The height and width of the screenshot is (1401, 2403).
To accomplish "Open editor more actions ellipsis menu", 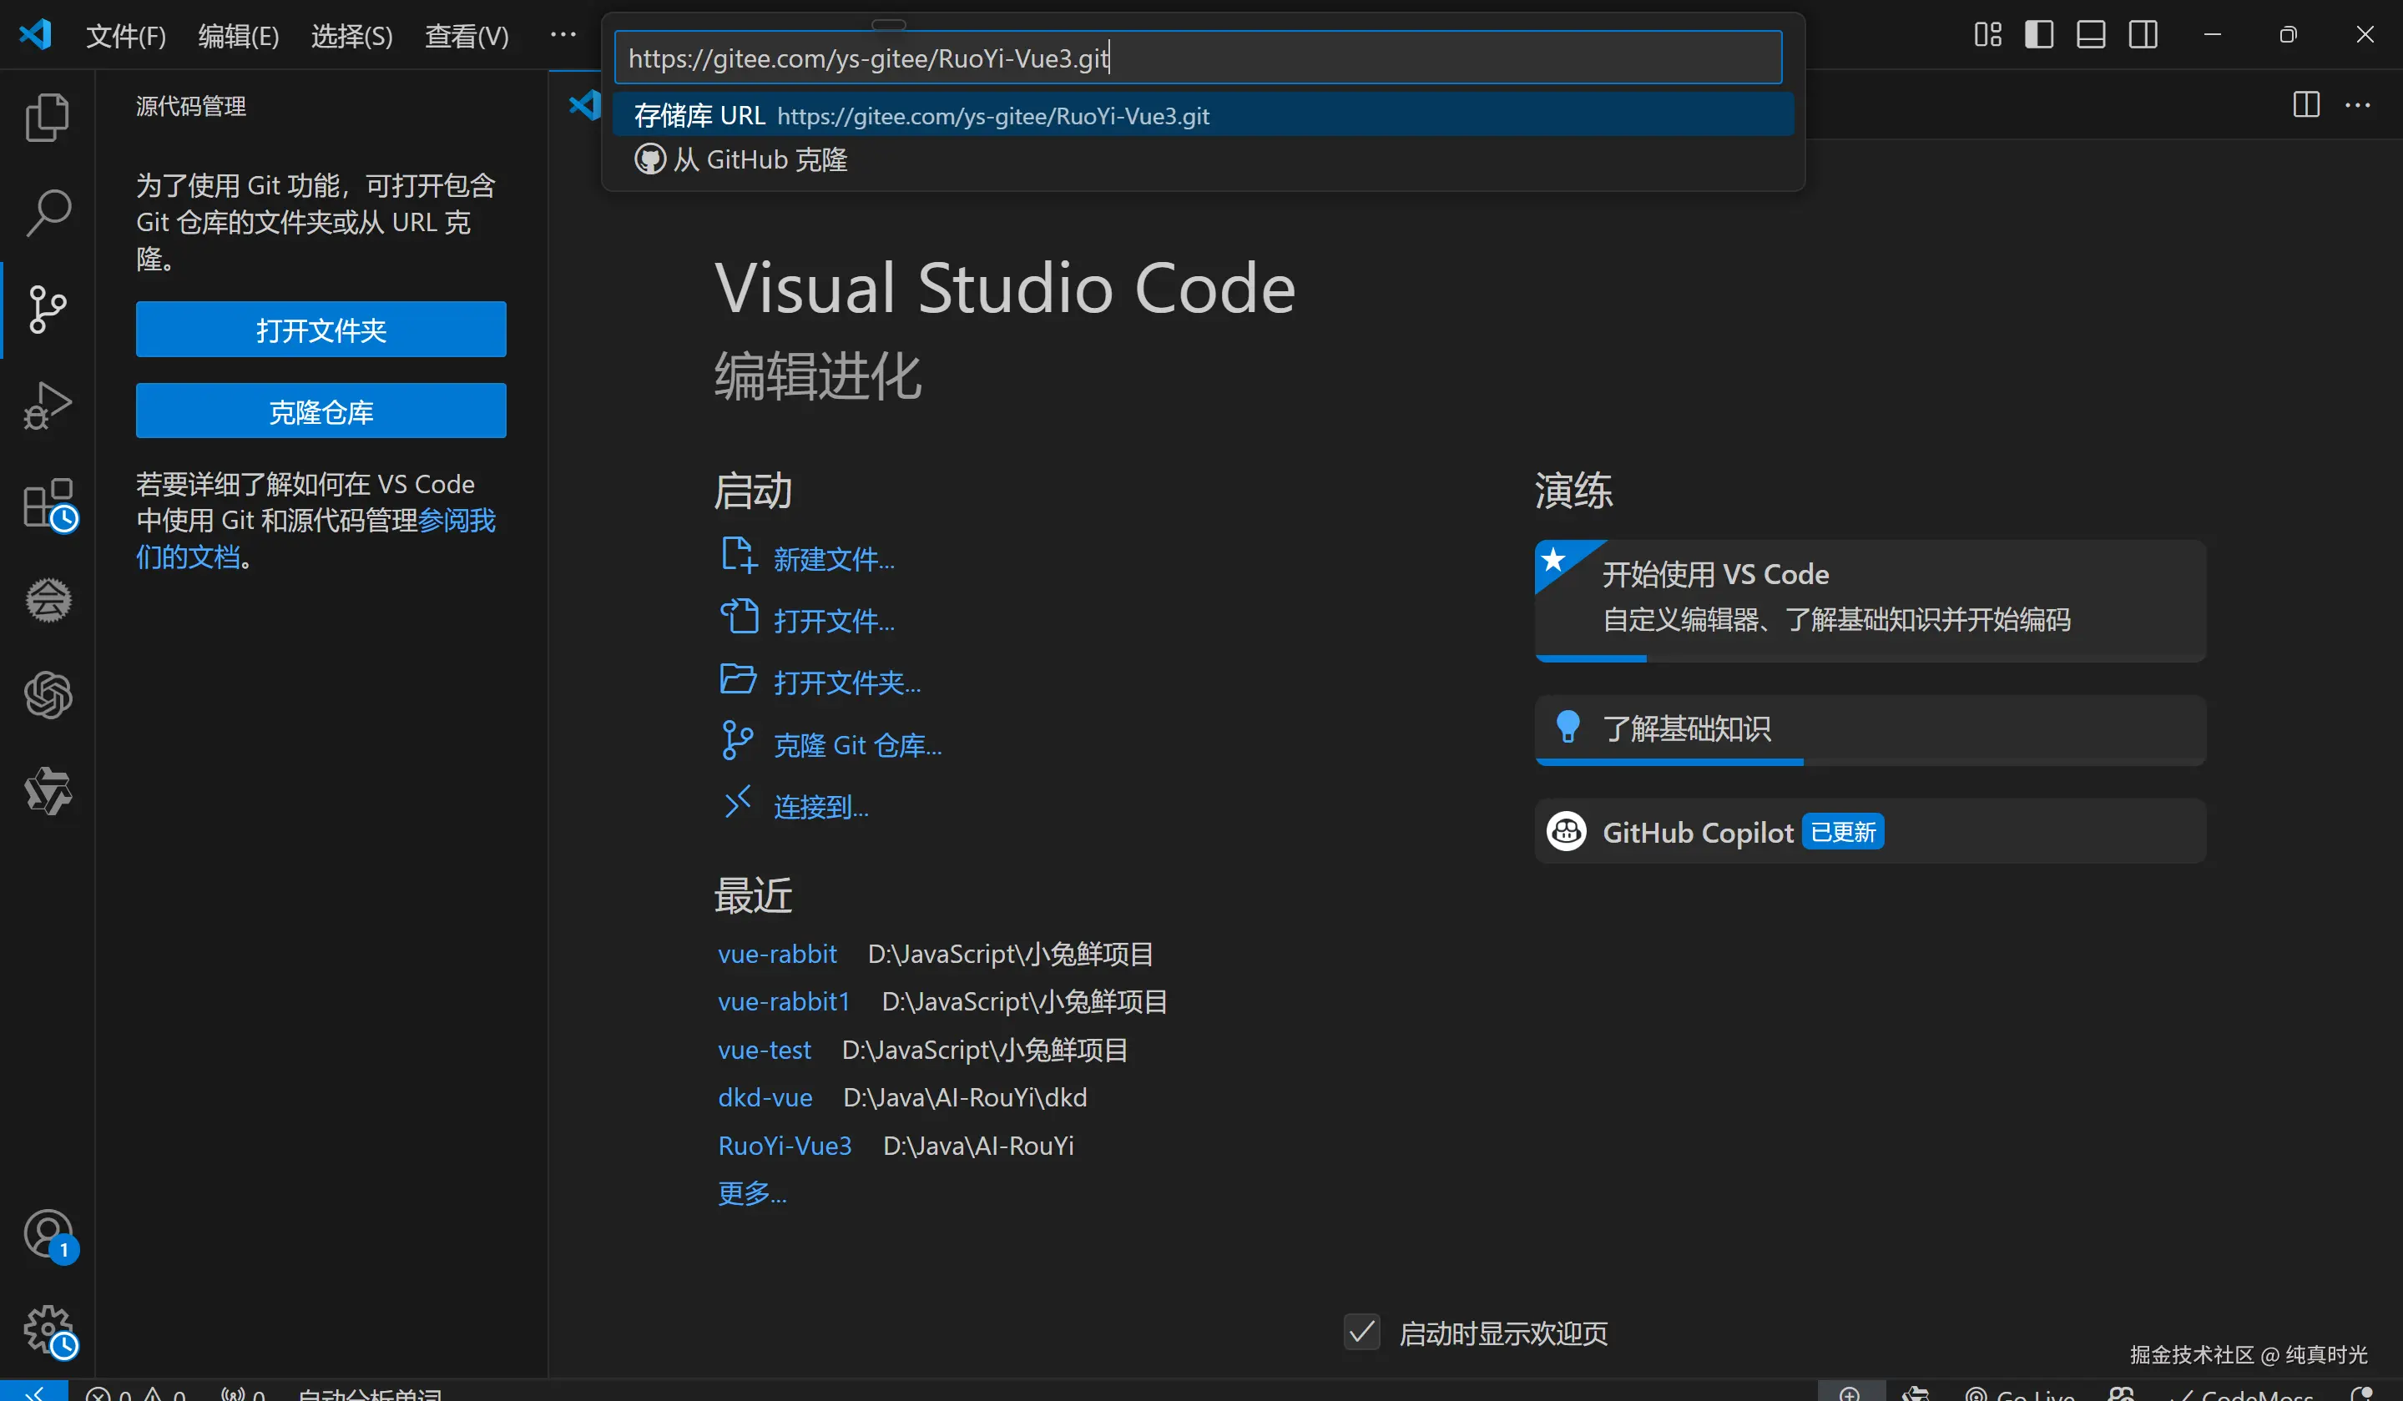I will [x=2357, y=105].
